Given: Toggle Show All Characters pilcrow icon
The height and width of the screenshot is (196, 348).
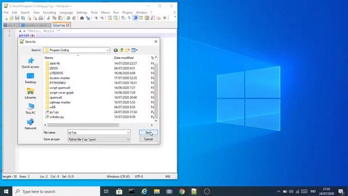Looking at the screenshot, I should point(129,18).
